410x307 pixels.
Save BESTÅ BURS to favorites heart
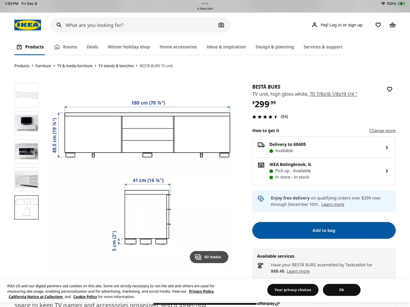[389, 89]
